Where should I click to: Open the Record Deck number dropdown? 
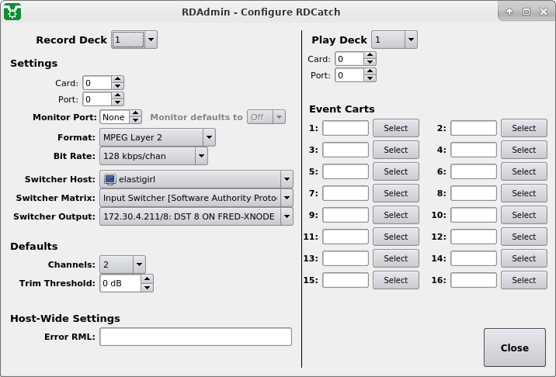(x=134, y=40)
